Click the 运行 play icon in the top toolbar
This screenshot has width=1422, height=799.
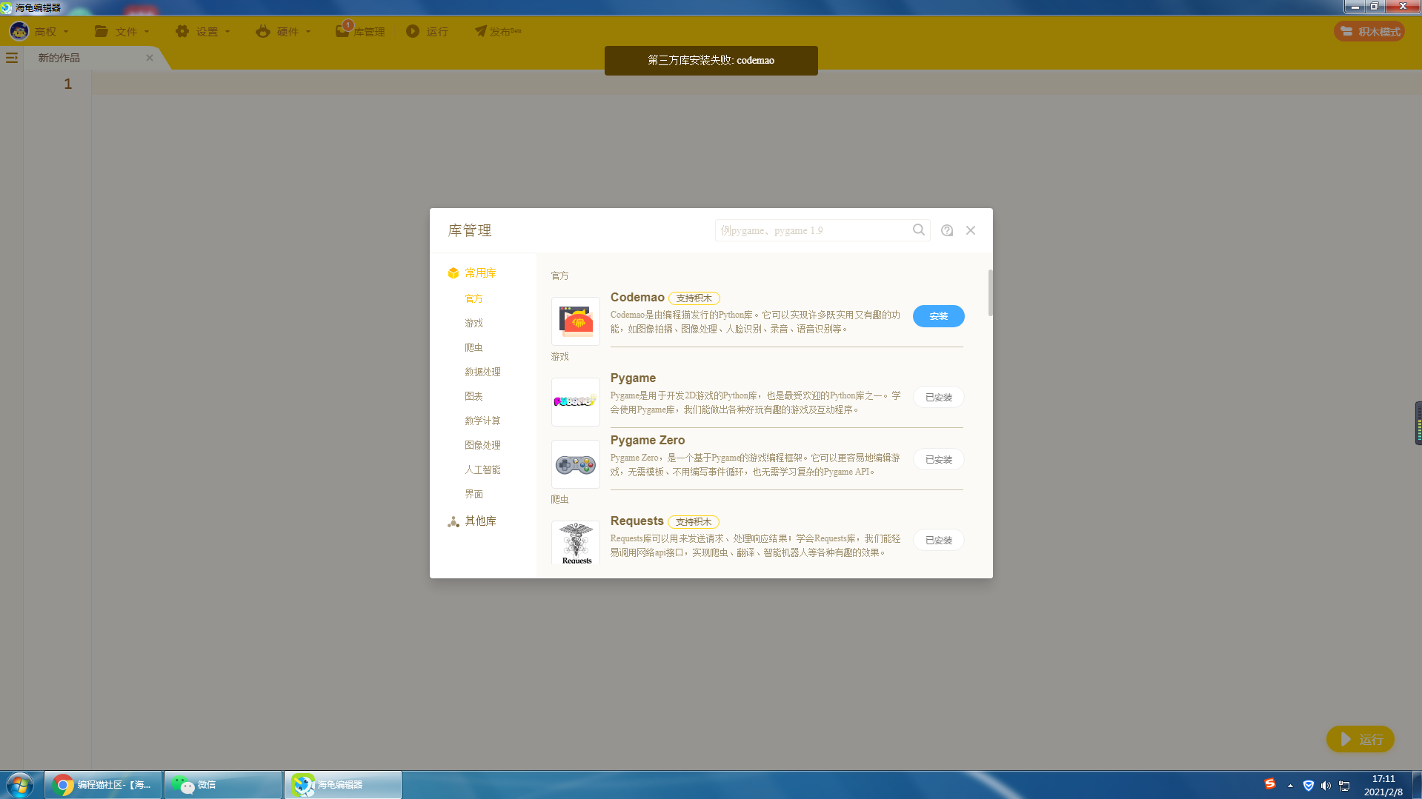tap(413, 31)
